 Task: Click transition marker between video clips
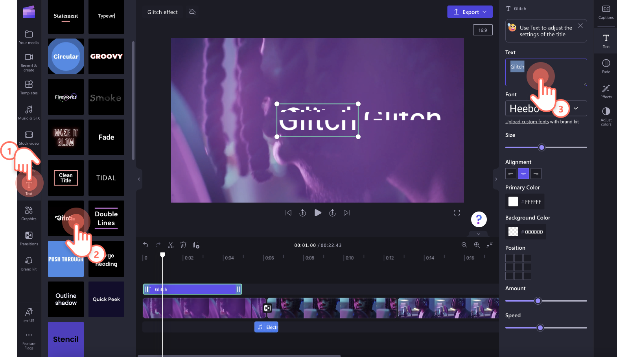(x=267, y=308)
